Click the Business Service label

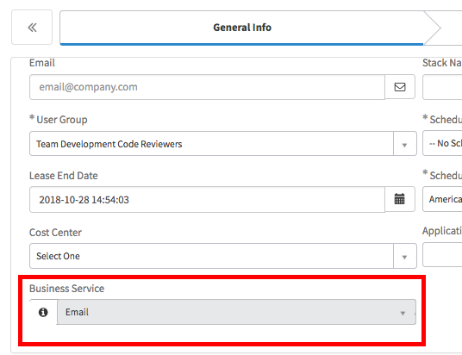point(67,289)
